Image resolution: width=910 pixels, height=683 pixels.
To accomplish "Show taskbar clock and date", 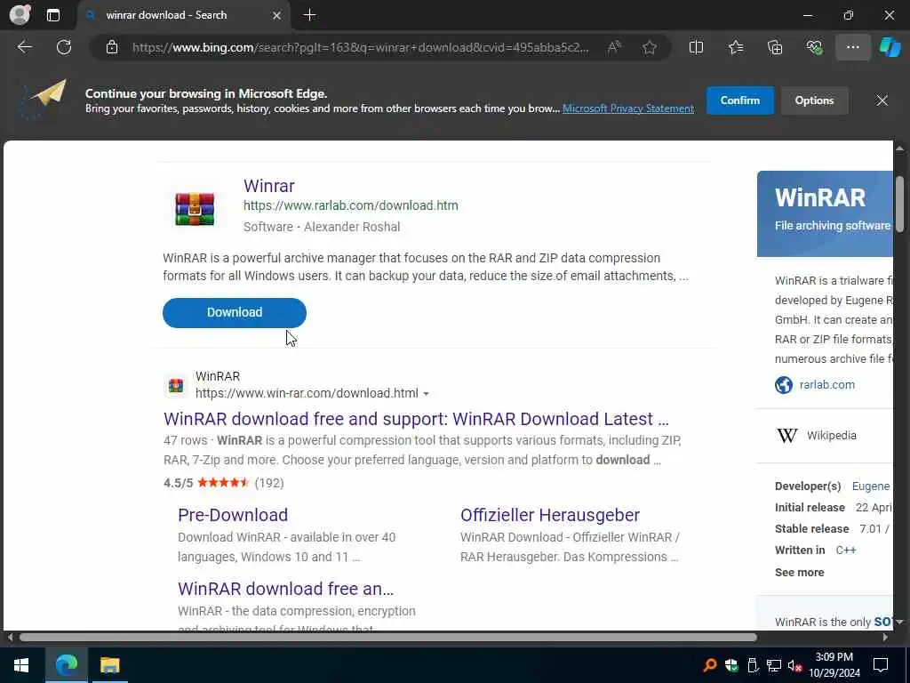I will click(x=834, y=665).
